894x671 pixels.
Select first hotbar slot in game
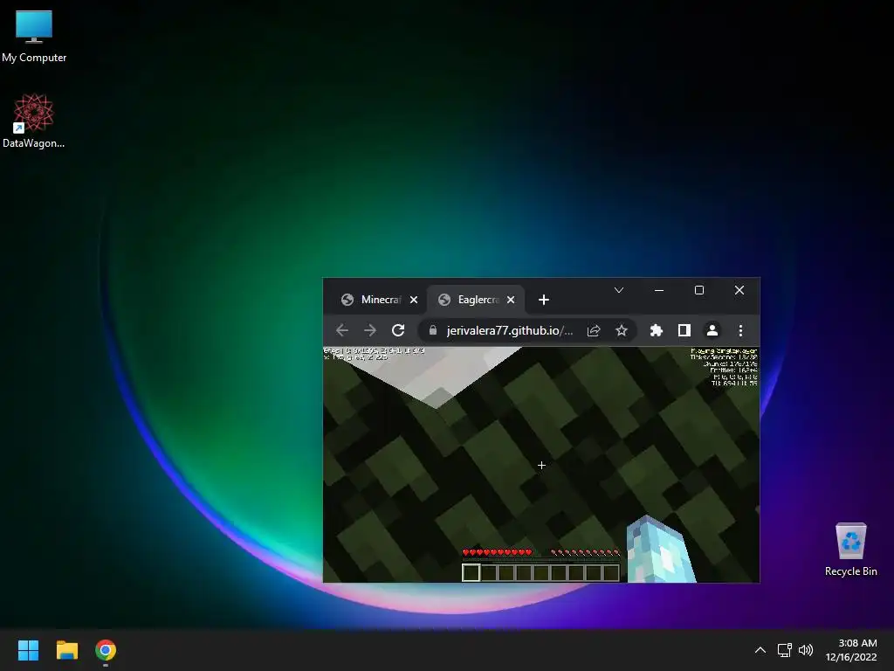471,572
